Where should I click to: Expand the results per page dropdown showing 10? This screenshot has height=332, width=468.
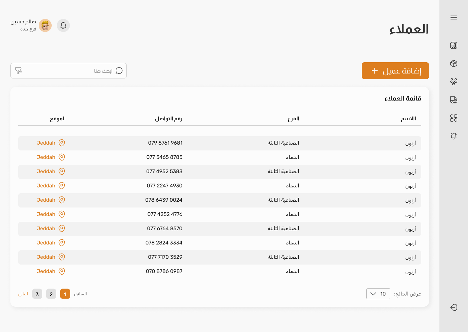point(378,294)
